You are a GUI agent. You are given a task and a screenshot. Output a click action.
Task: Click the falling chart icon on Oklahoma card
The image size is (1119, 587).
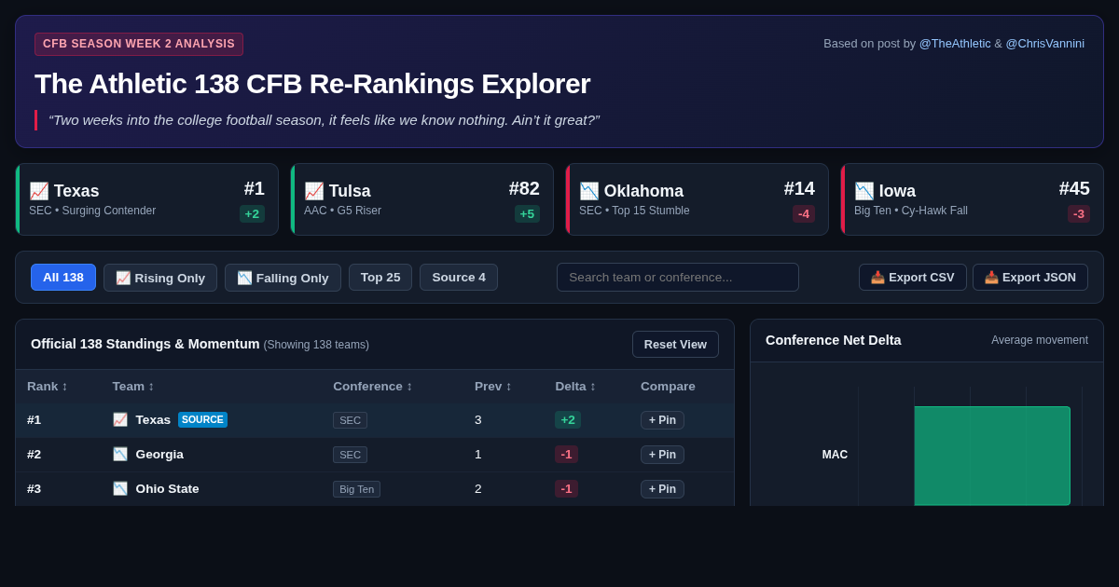pos(589,191)
